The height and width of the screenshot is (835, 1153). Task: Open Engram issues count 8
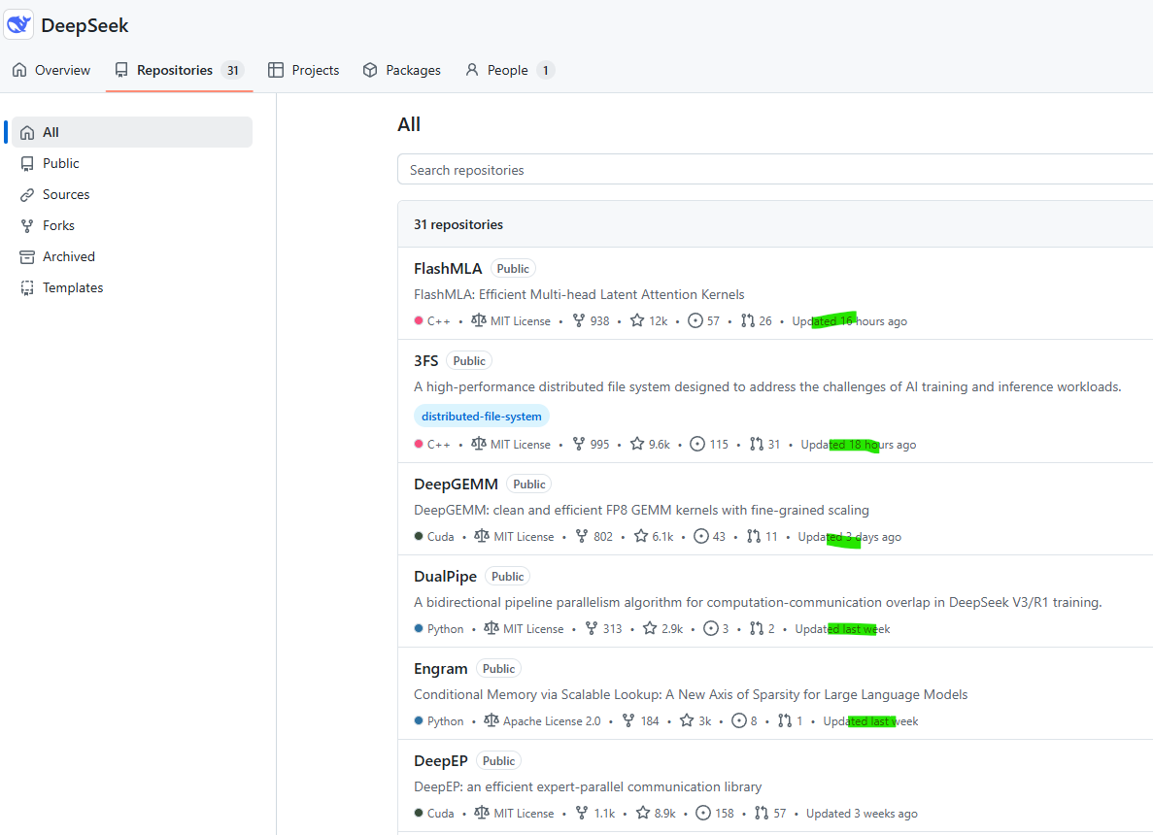click(745, 721)
